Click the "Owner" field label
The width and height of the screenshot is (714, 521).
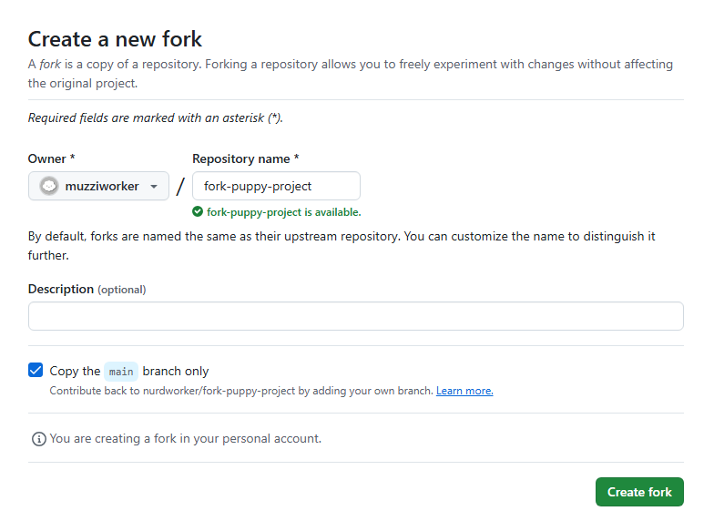51,158
